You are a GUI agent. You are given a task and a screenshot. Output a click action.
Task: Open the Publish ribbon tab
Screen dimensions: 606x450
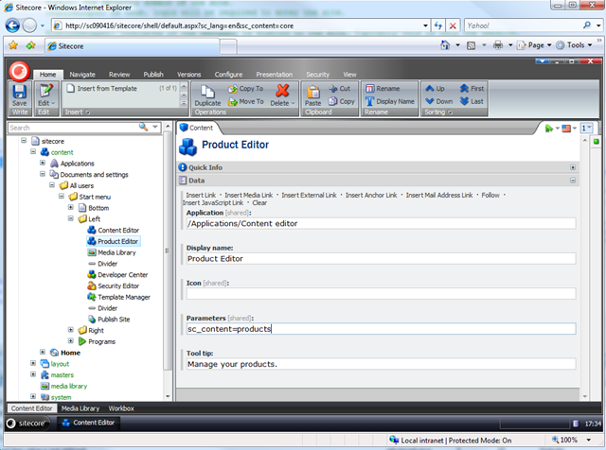click(x=153, y=75)
